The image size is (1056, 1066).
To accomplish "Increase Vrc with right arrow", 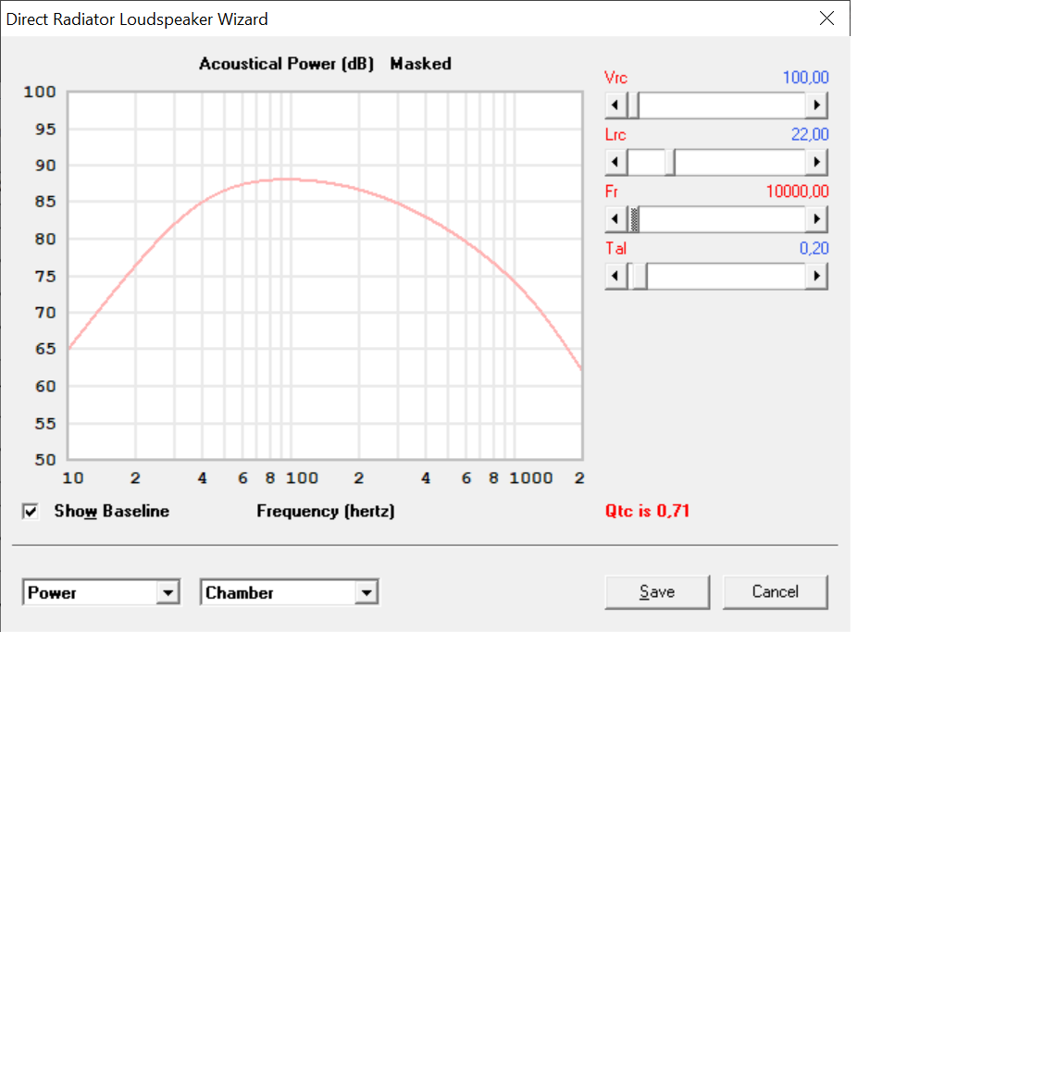I will [816, 105].
